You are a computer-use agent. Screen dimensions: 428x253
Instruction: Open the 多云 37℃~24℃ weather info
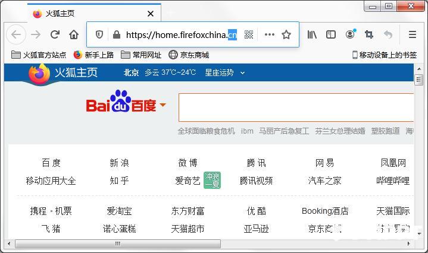tap(170, 72)
